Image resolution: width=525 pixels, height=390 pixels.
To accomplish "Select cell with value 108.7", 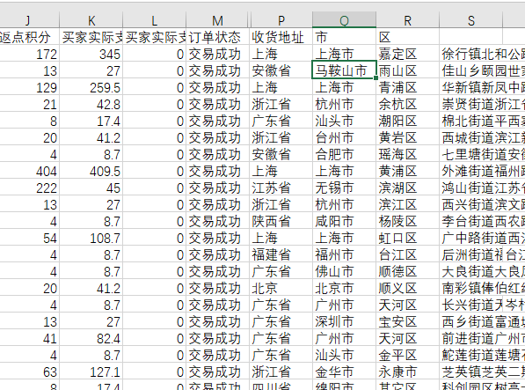I will coord(91,238).
